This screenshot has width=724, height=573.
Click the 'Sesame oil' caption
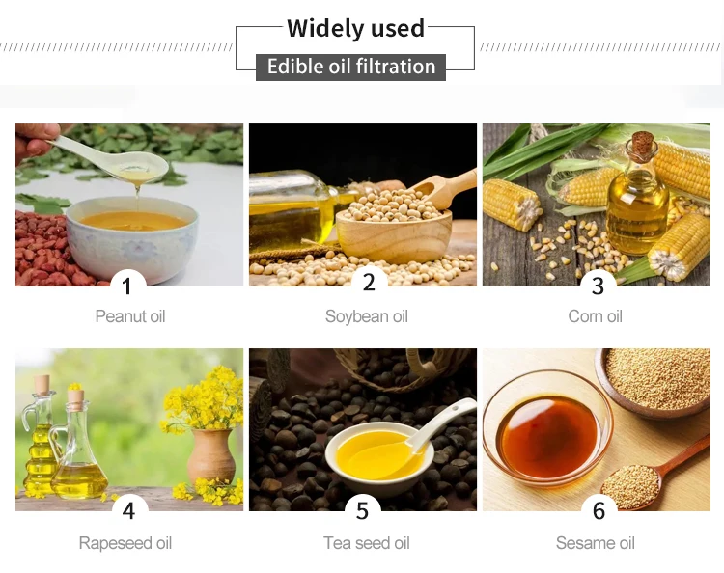click(596, 543)
